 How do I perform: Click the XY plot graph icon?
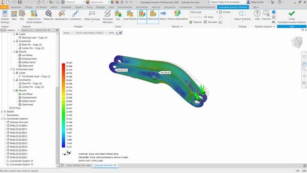coord(221,22)
